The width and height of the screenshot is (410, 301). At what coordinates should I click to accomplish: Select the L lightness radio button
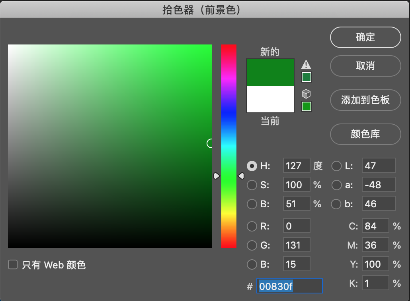click(336, 166)
